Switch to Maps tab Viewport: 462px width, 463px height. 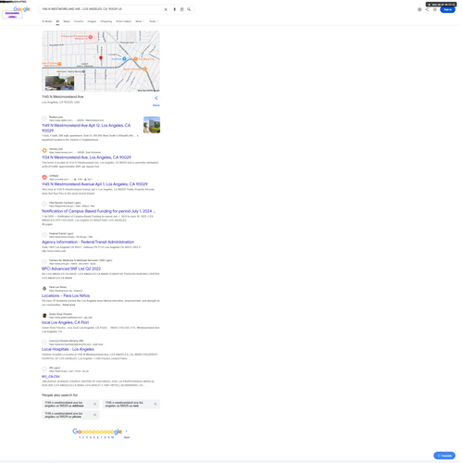point(67,21)
